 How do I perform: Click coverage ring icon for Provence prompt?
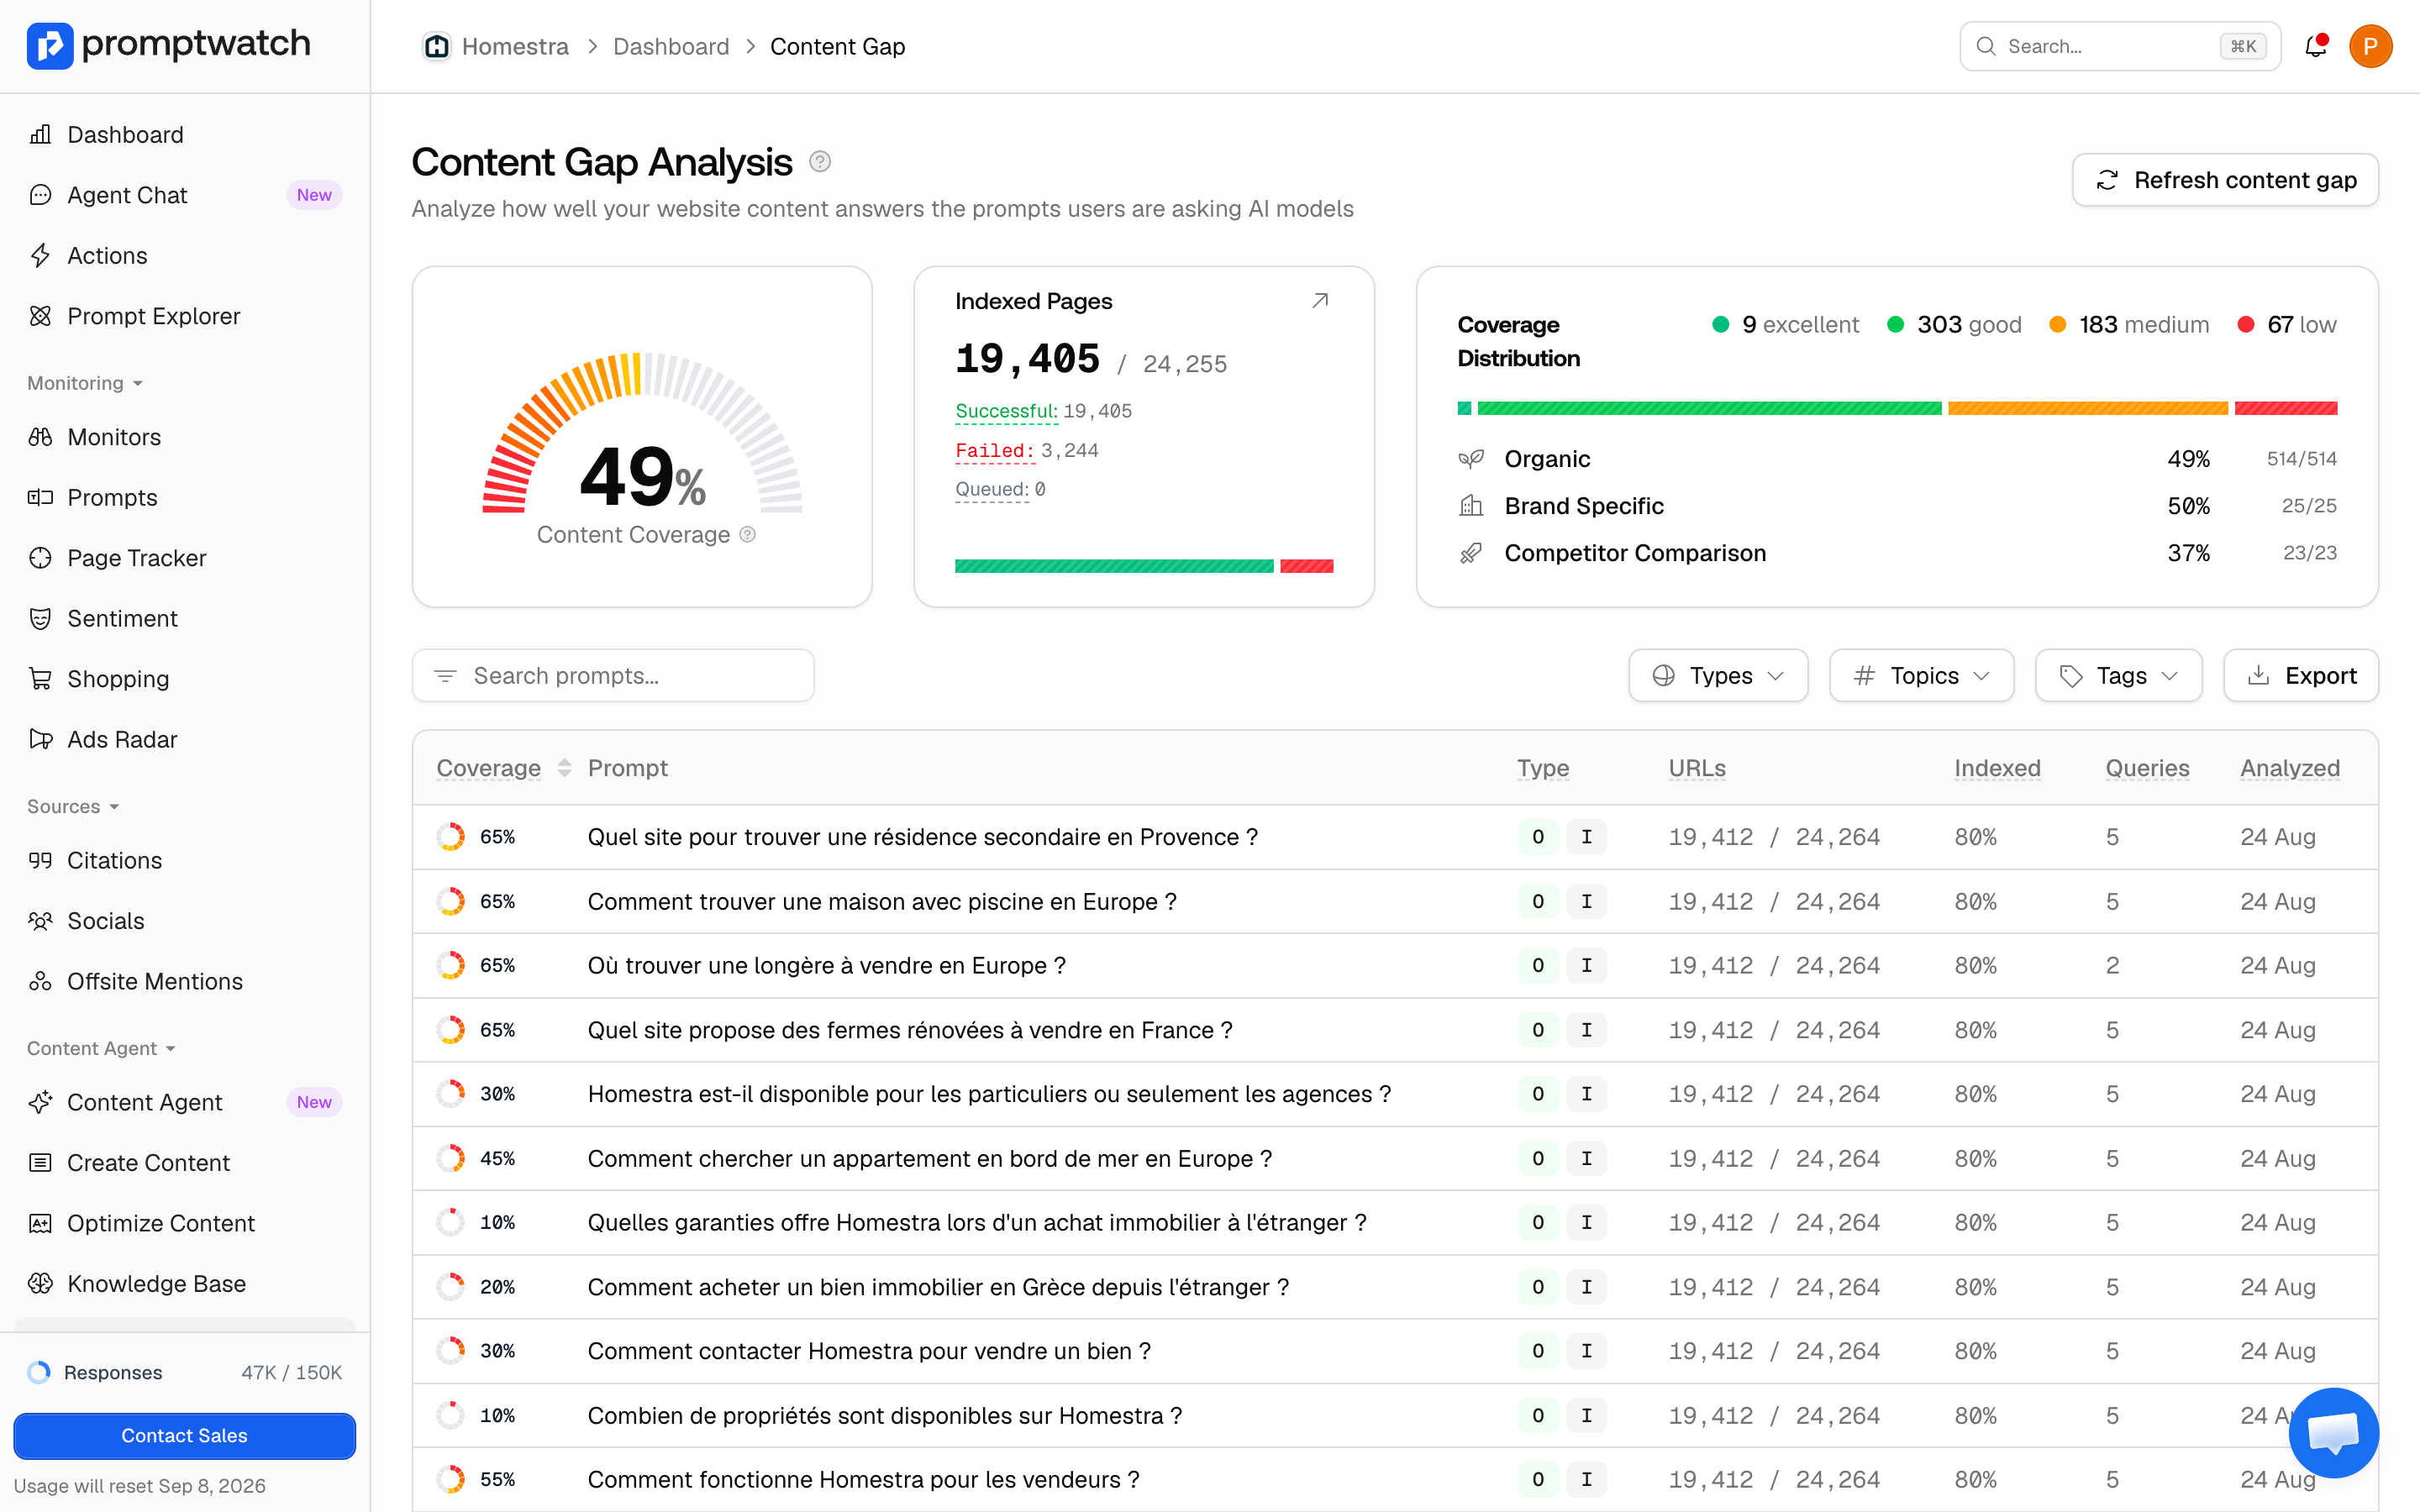click(451, 837)
